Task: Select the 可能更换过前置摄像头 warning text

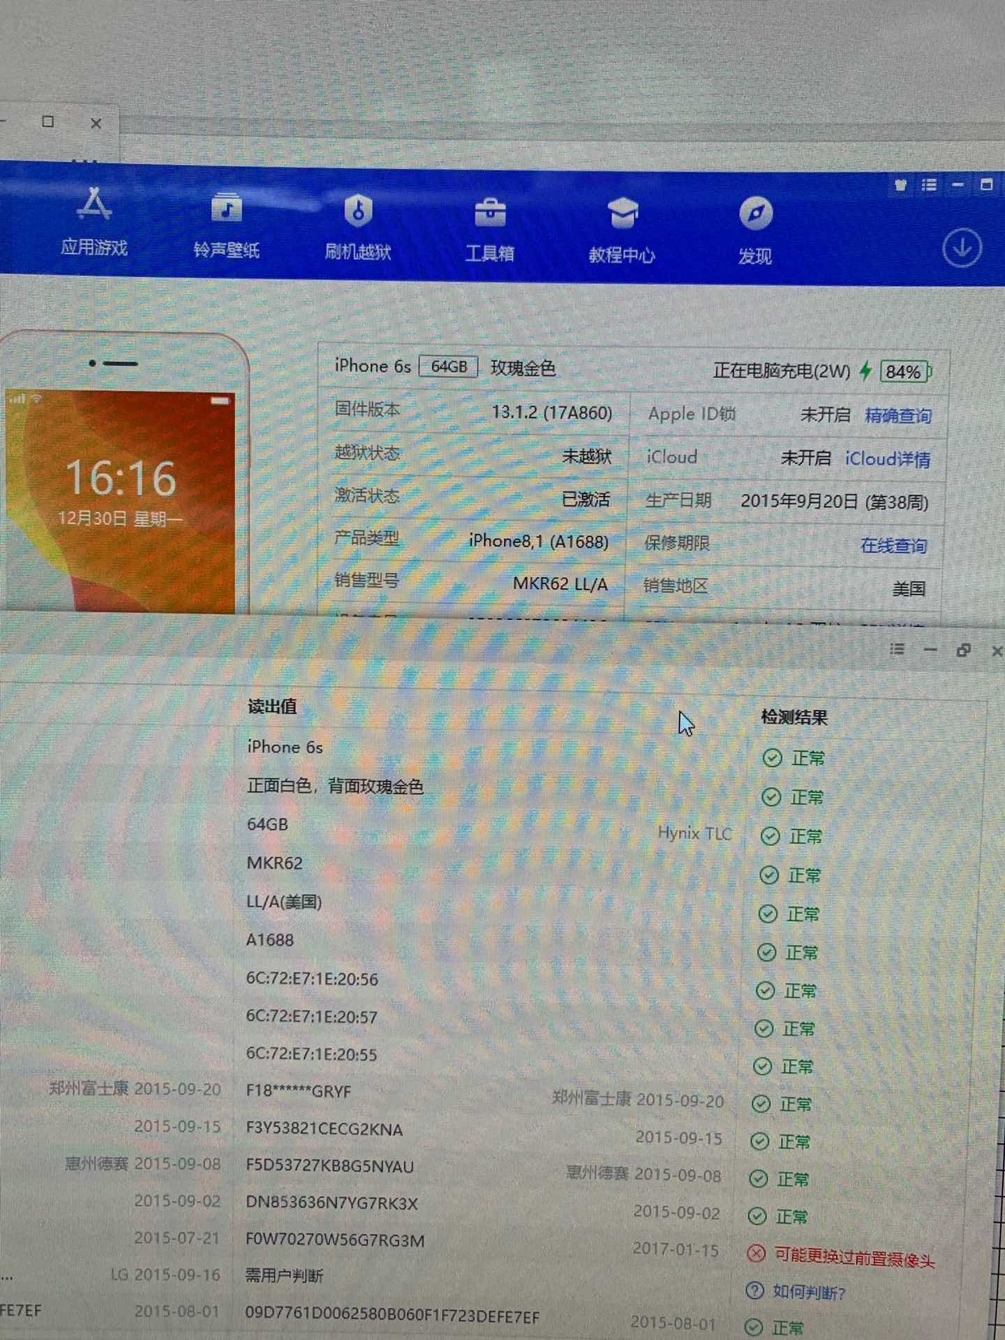Action: click(855, 1258)
